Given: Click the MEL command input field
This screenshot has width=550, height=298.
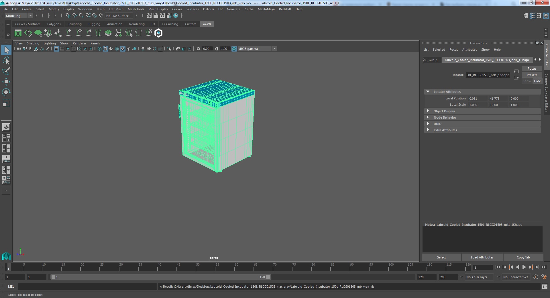Looking at the screenshot, I should [x=87, y=286].
